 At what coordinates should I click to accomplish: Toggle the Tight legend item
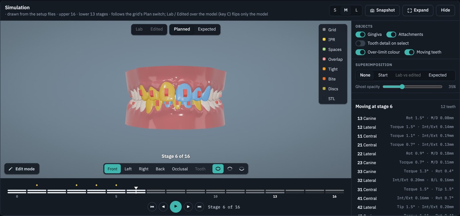333,69
